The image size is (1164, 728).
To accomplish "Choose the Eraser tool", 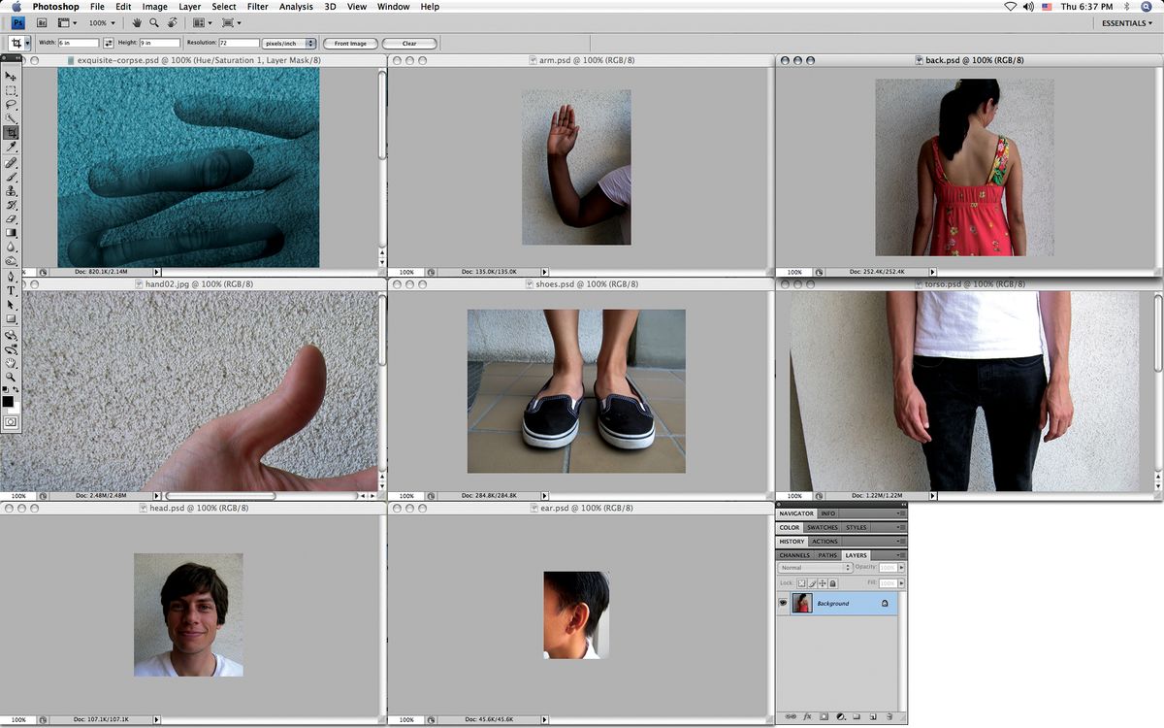I will (x=11, y=219).
